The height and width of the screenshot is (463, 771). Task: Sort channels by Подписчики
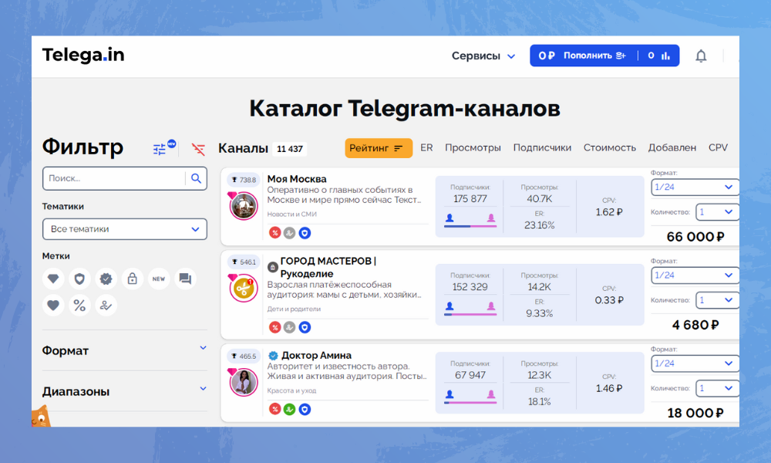click(542, 147)
